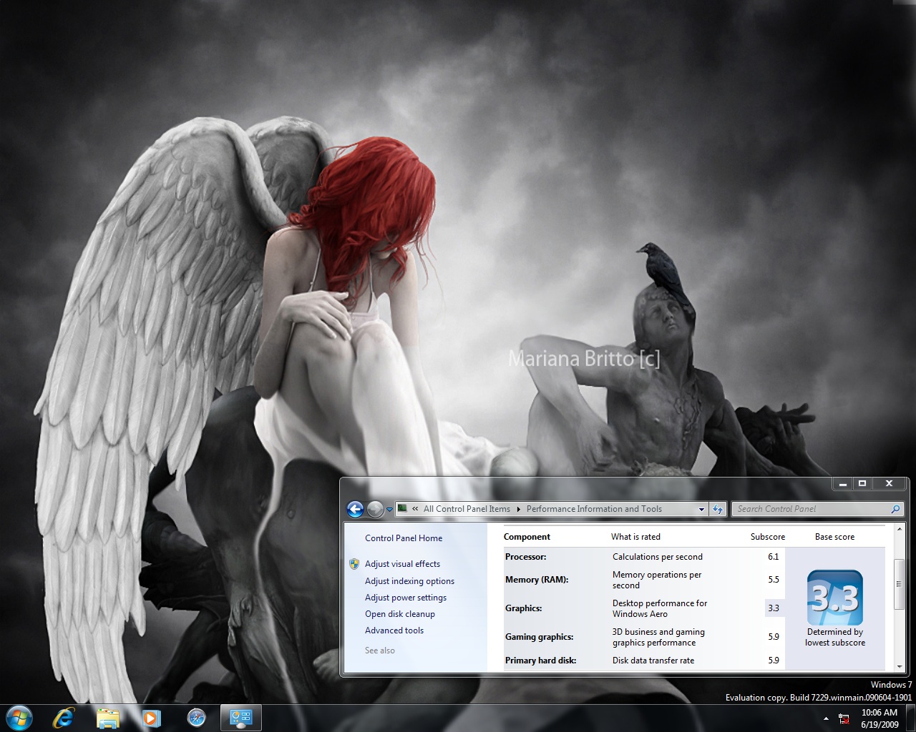Expand the All Control Panel Items arrow

(x=519, y=509)
